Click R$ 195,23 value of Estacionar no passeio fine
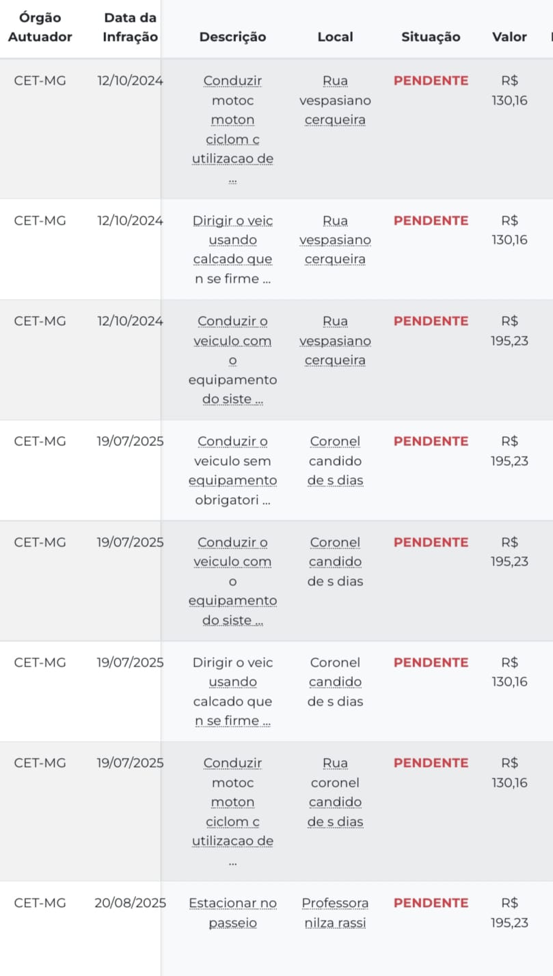Image resolution: width=553 pixels, height=976 pixels. 509,913
